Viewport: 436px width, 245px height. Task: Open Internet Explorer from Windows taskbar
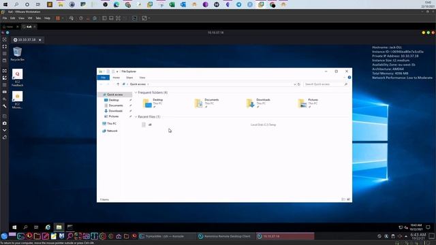coord(48,227)
